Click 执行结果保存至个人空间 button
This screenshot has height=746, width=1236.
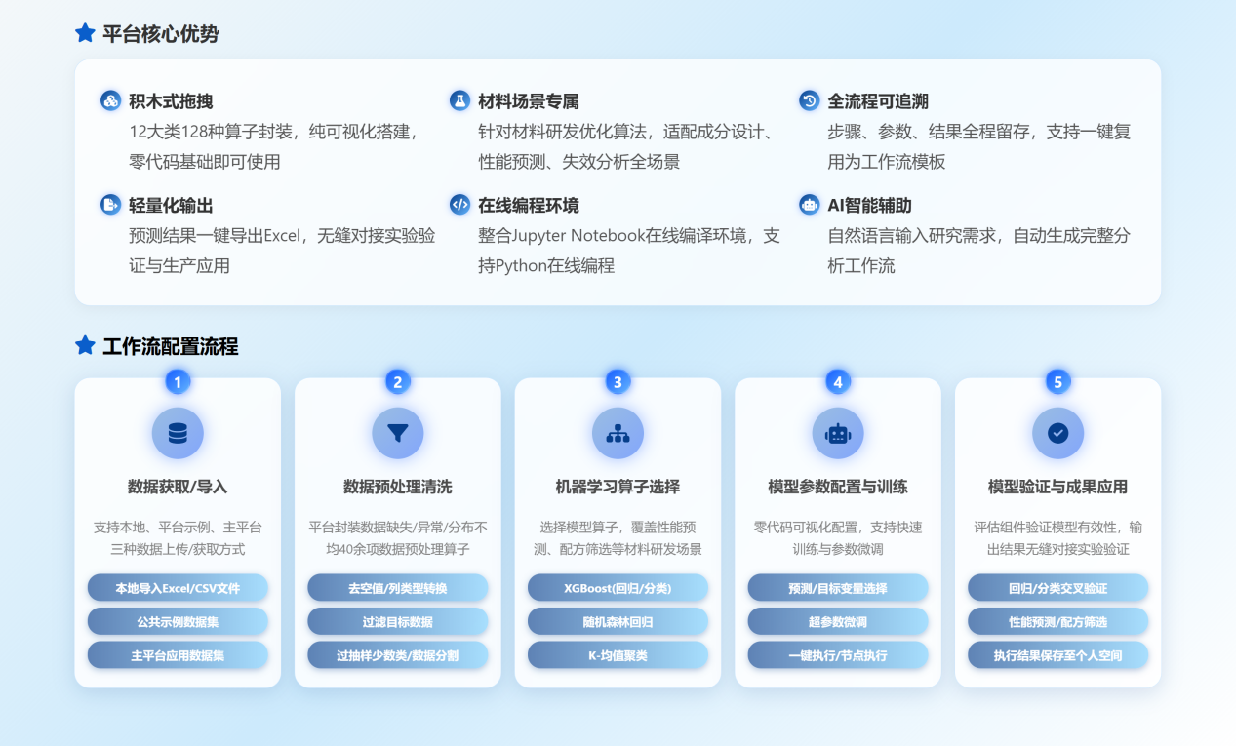pos(1057,655)
